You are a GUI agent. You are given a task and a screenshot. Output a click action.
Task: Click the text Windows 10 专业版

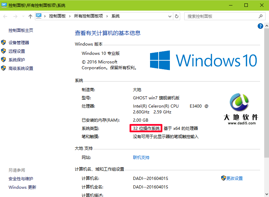[x=101, y=53]
